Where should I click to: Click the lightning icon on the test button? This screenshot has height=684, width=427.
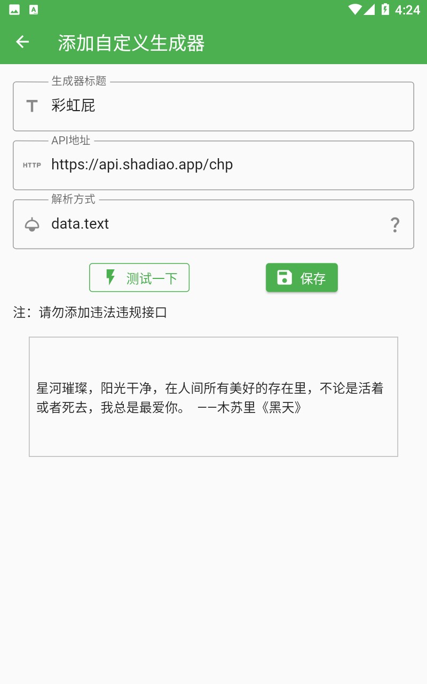pyautogui.click(x=110, y=277)
